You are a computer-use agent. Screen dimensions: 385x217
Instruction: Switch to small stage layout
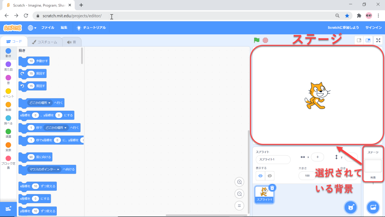359,40
